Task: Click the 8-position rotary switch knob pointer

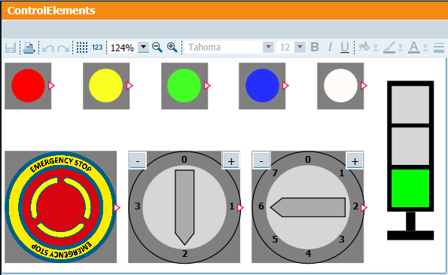Action: tap(308, 207)
